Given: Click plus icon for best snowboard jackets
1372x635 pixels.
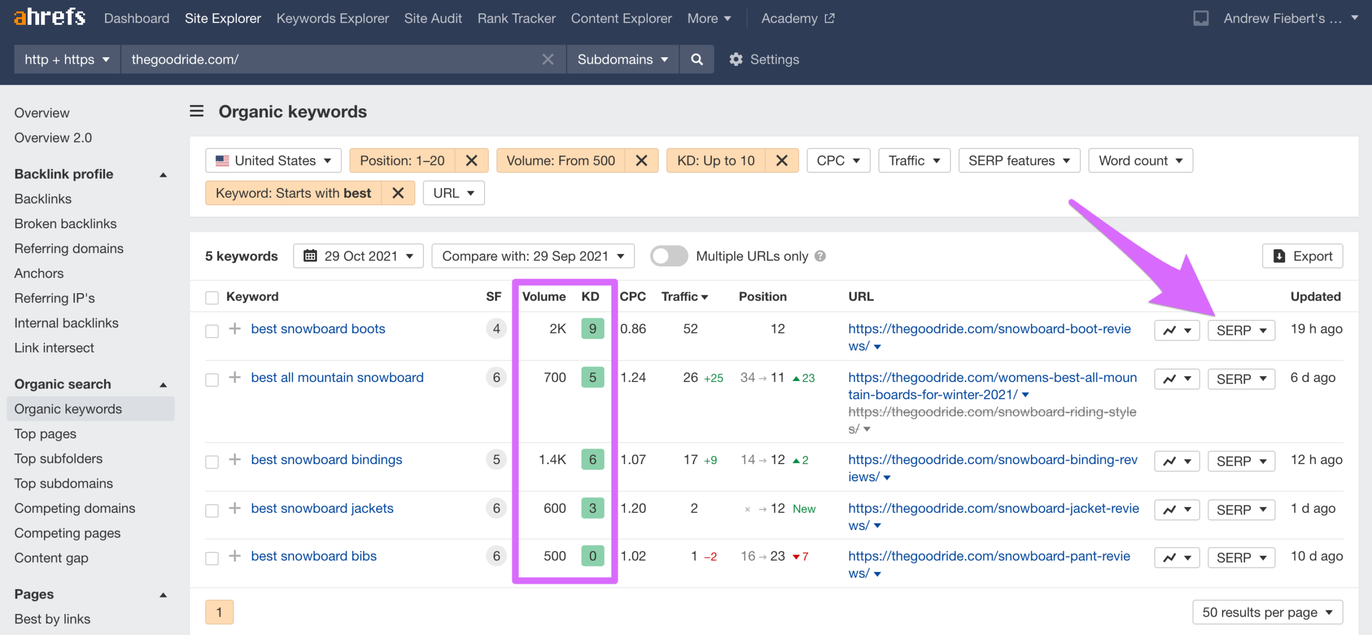Looking at the screenshot, I should point(234,508).
